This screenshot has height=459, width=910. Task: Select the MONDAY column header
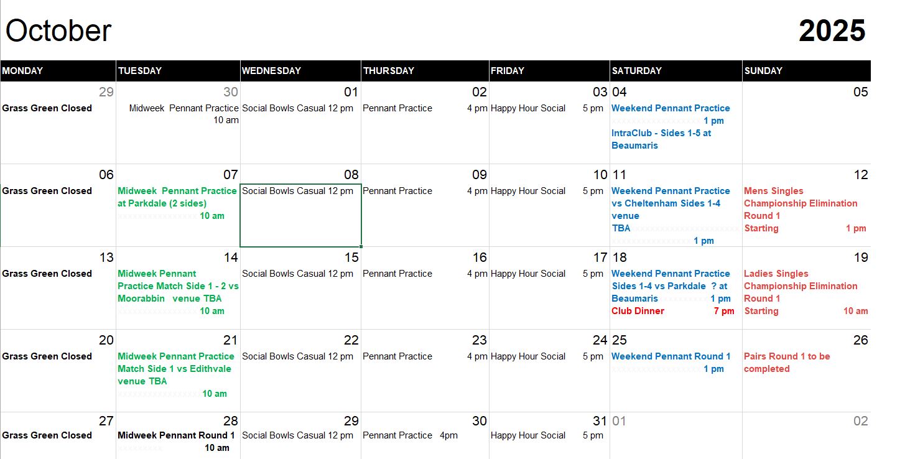[x=58, y=71]
